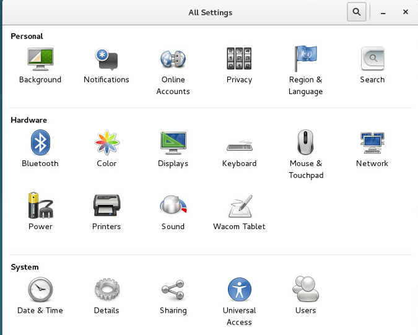This screenshot has width=418, height=335.
Task: Open Date & Time settings
Action: pyautogui.click(x=40, y=290)
